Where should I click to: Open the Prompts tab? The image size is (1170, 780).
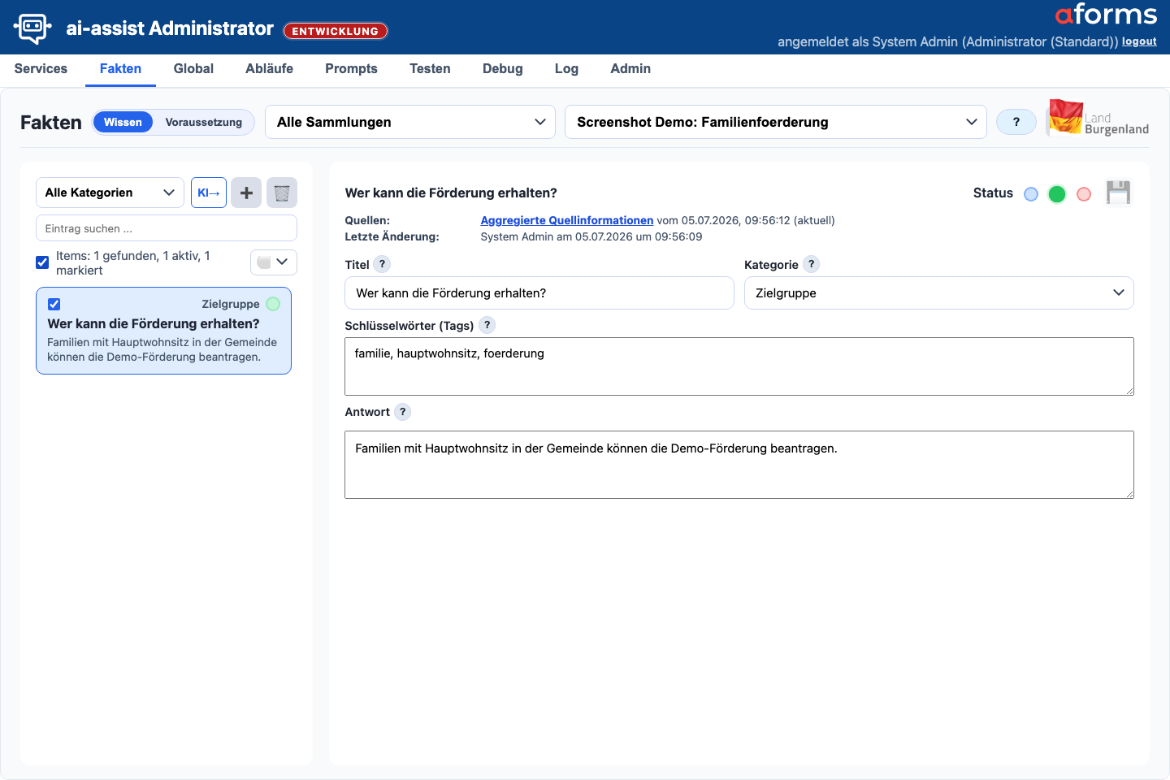pyautogui.click(x=351, y=69)
